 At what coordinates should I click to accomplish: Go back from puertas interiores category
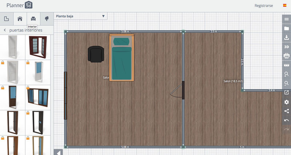tap(5, 30)
